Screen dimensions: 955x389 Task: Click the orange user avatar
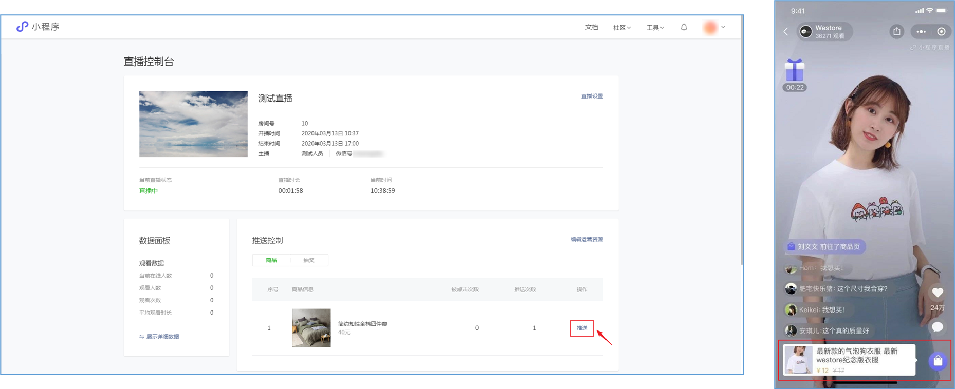click(x=710, y=27)
